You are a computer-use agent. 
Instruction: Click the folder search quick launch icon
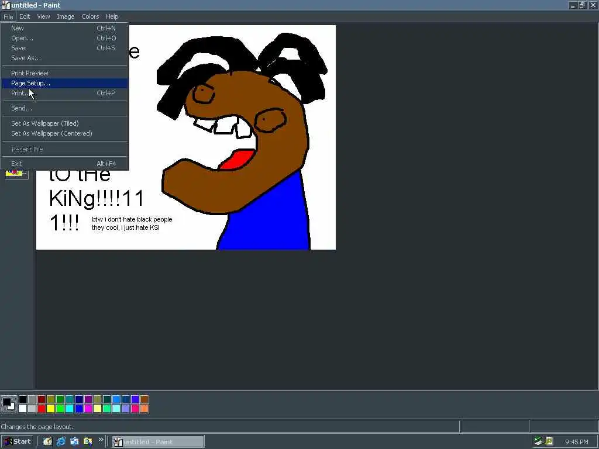point(88,442)
